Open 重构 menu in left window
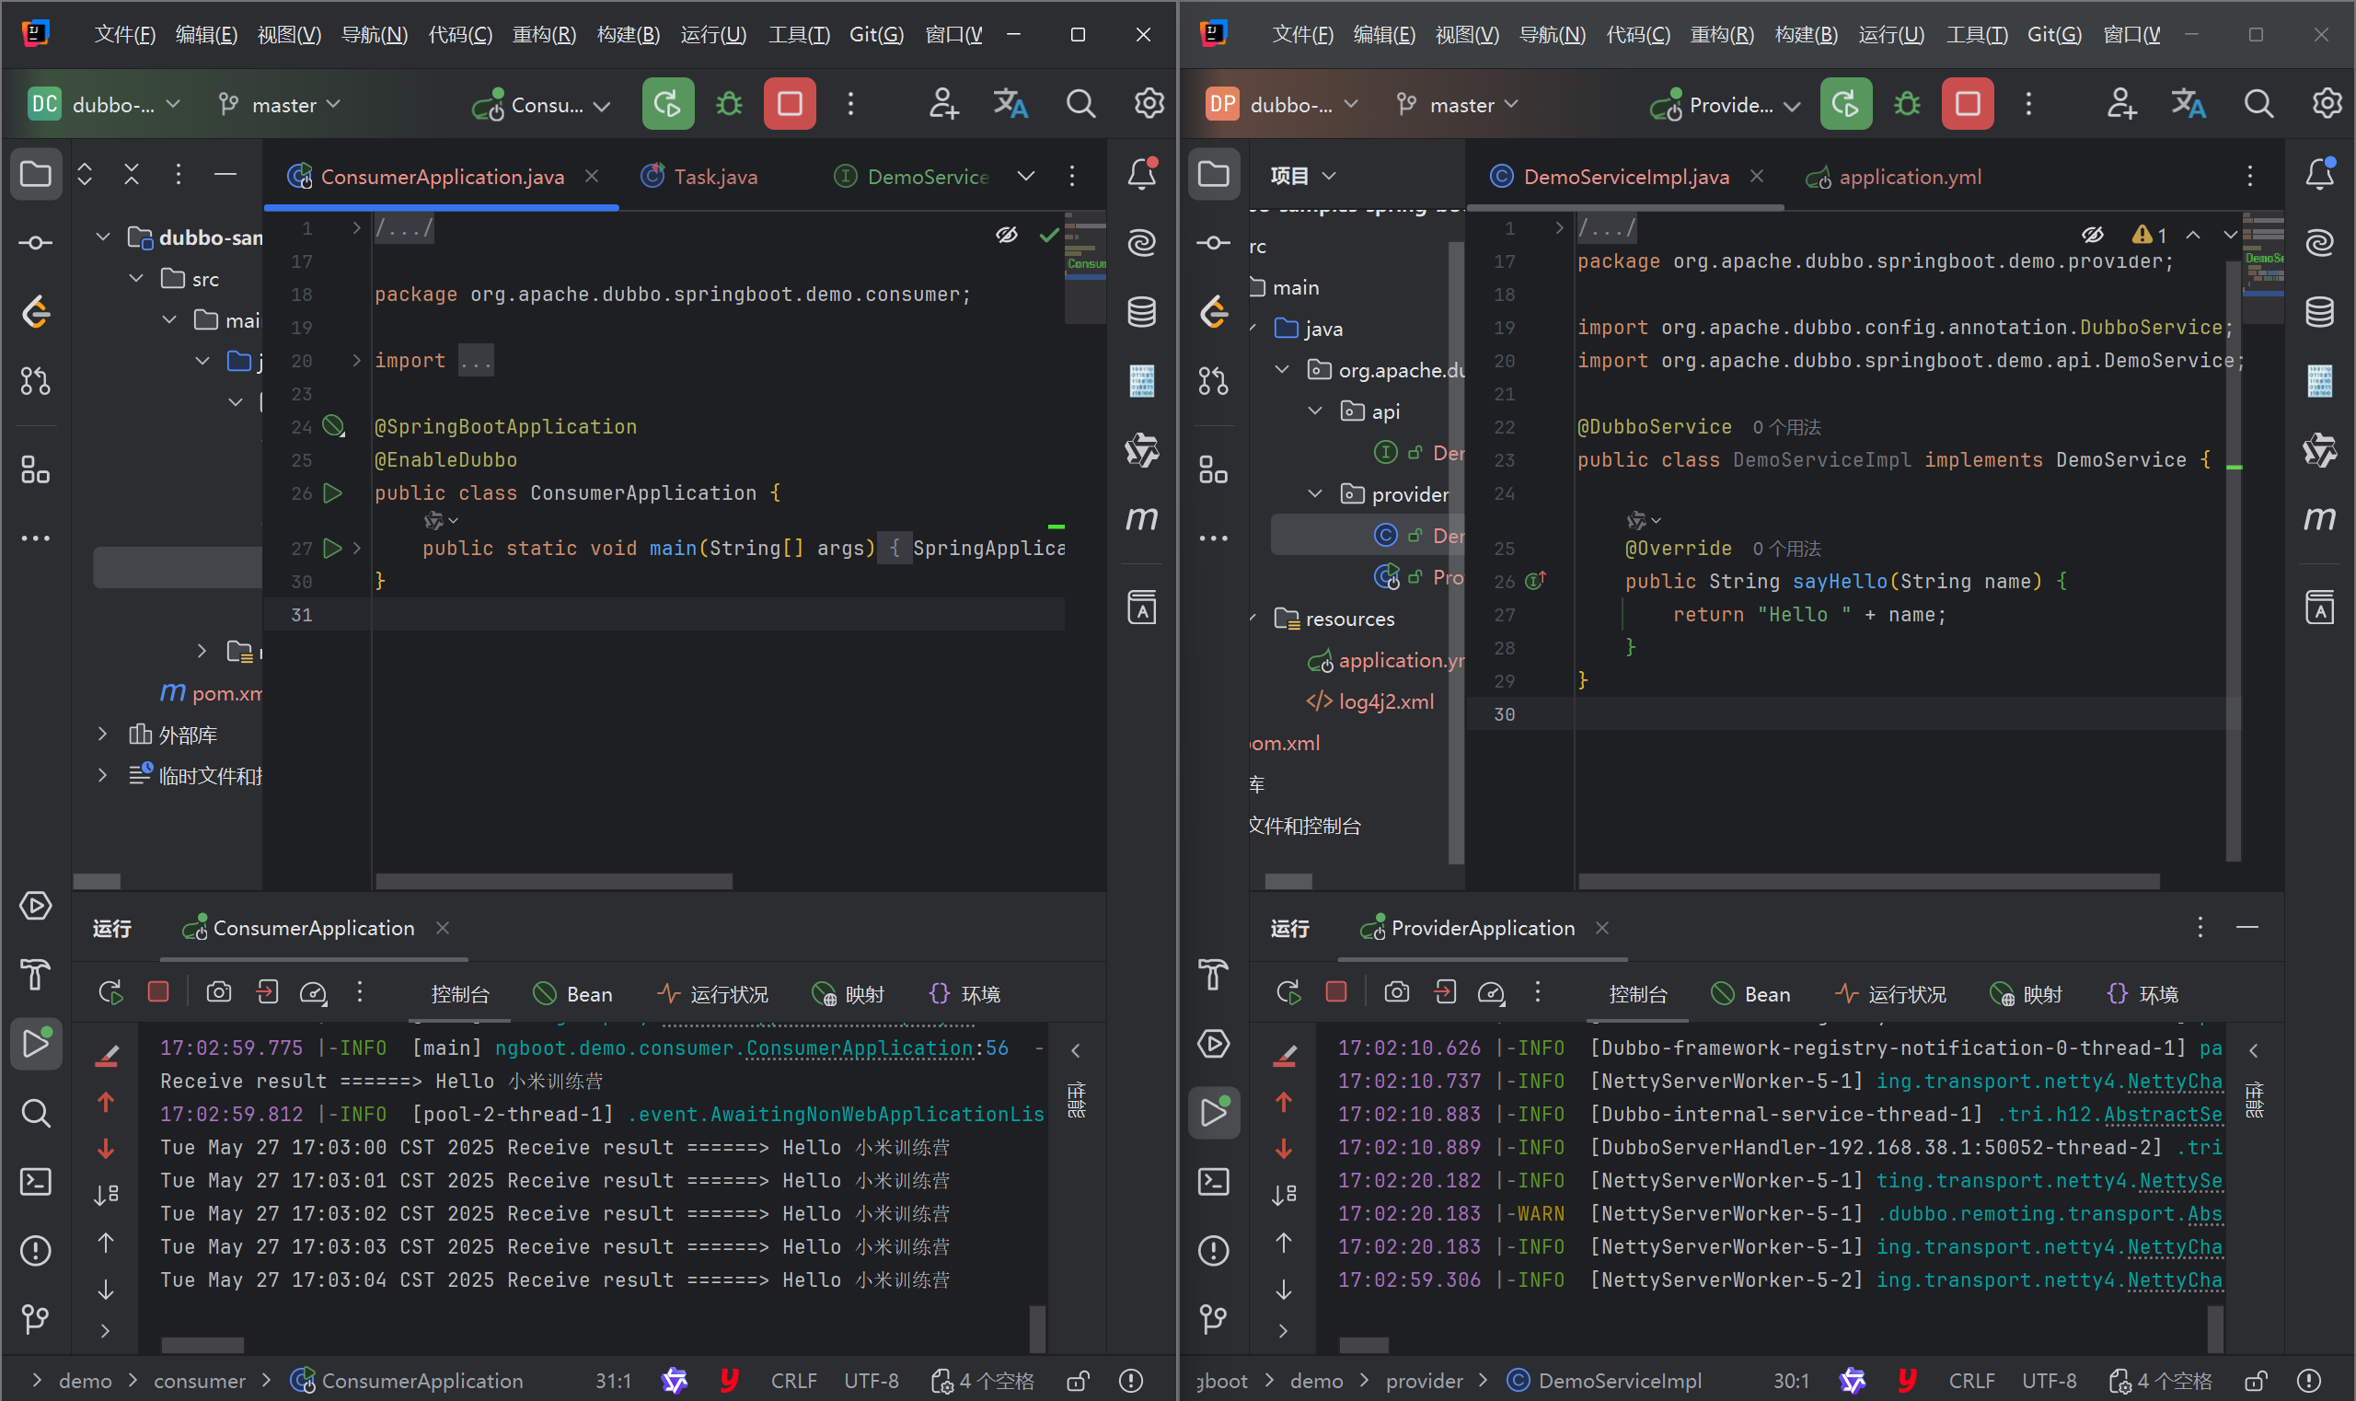Viewport: 2356px width, 1401px height. [544, 35]
